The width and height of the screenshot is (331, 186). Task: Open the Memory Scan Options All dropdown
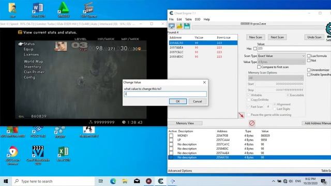click(x=276, y=78)
